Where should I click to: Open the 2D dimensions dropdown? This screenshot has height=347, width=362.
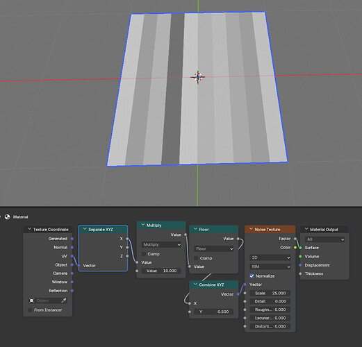pos(270,257)
